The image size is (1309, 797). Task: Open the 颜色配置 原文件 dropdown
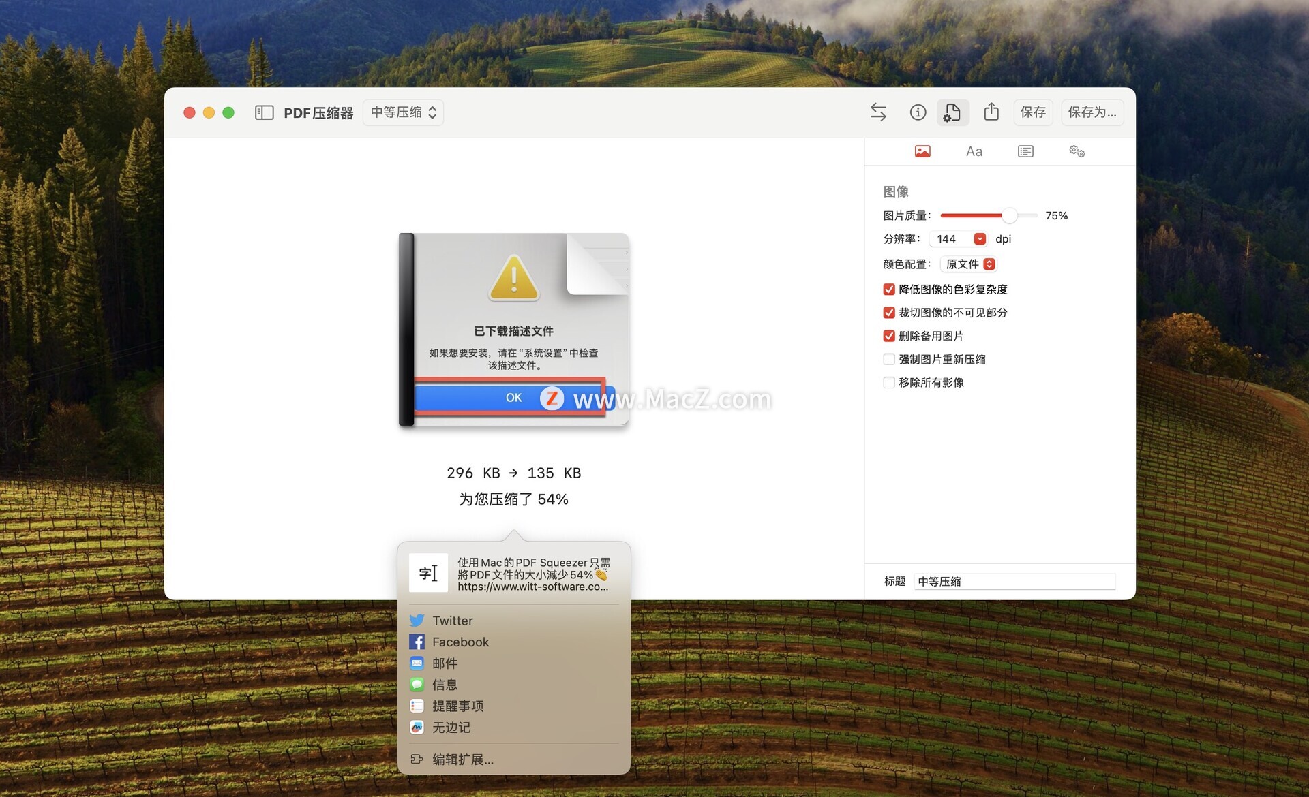[969, 264]
